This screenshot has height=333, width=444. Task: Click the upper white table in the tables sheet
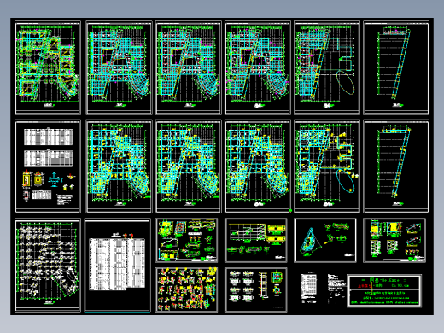[49, 137]
